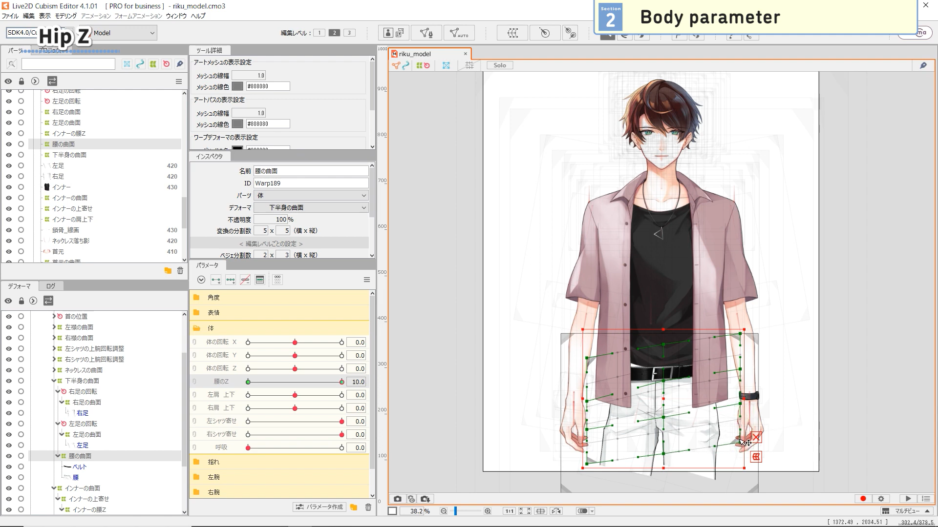Expand the 揺れ parameter folder
938x527 pixels.
(x=213, y=462)
